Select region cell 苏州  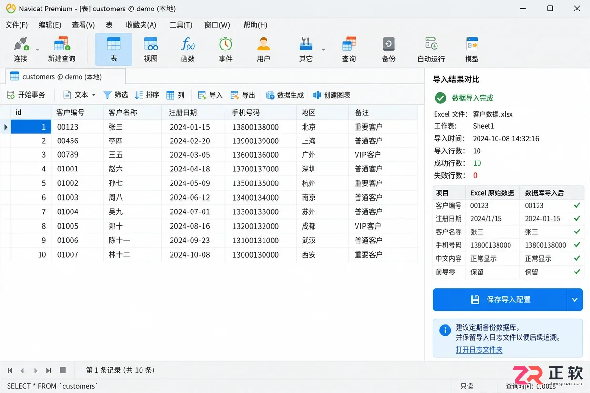pyautogui.click(x=322, y=212)
